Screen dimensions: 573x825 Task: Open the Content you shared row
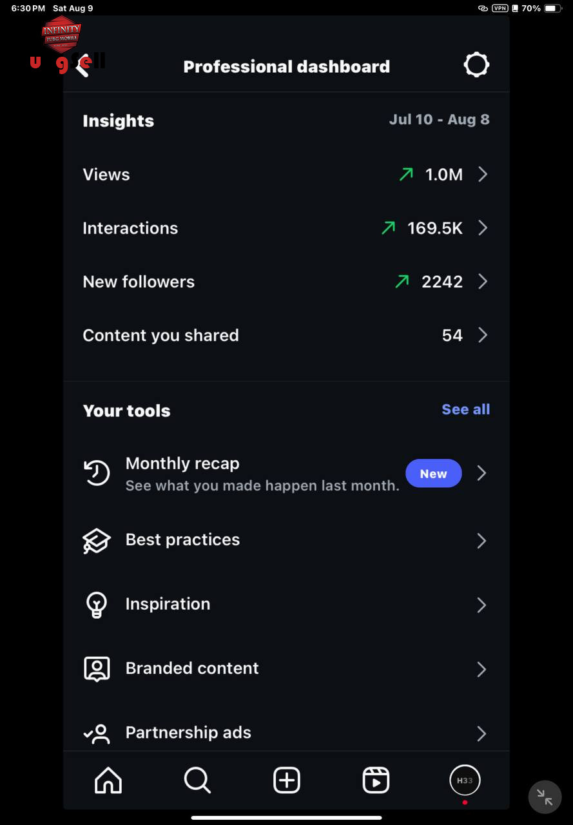286,335
